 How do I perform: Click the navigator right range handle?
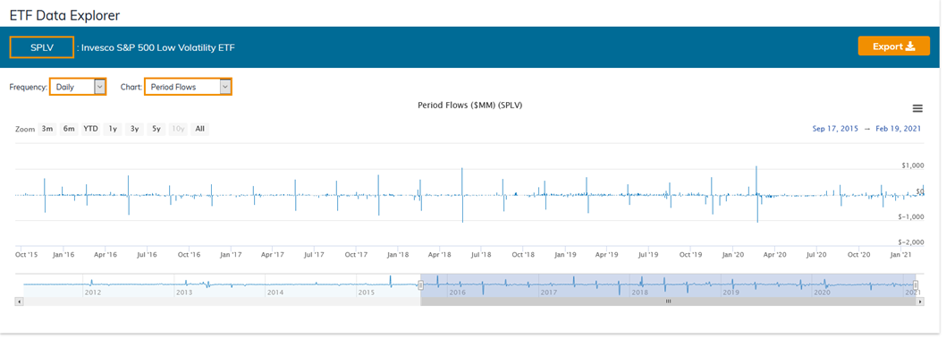tap(916, 284)
